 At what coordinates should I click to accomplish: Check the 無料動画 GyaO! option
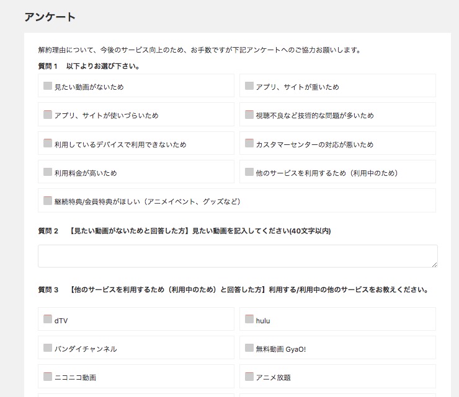tap(249, 347)
